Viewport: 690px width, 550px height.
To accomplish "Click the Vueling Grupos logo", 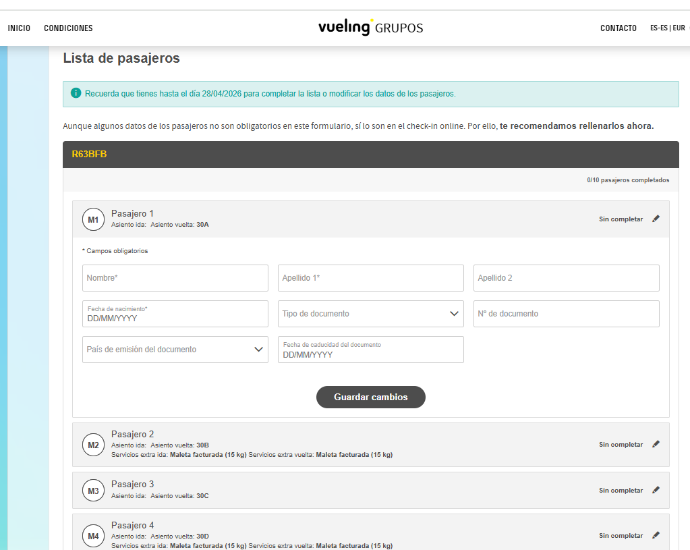I will (x=370, y=28).
